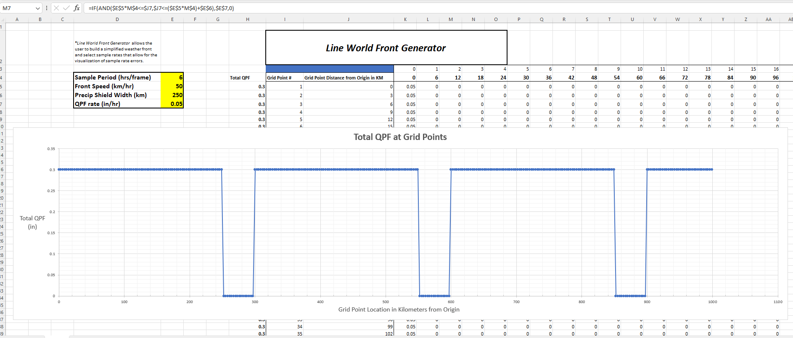
Task: Click the 300 label on the chart's horizontal axis
Action: coord(255,302)
